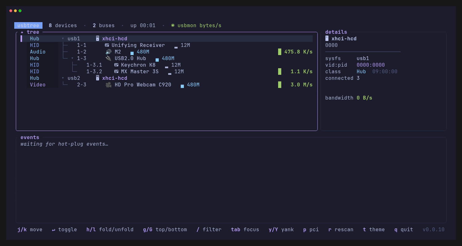Click the Audio class label

38,52
